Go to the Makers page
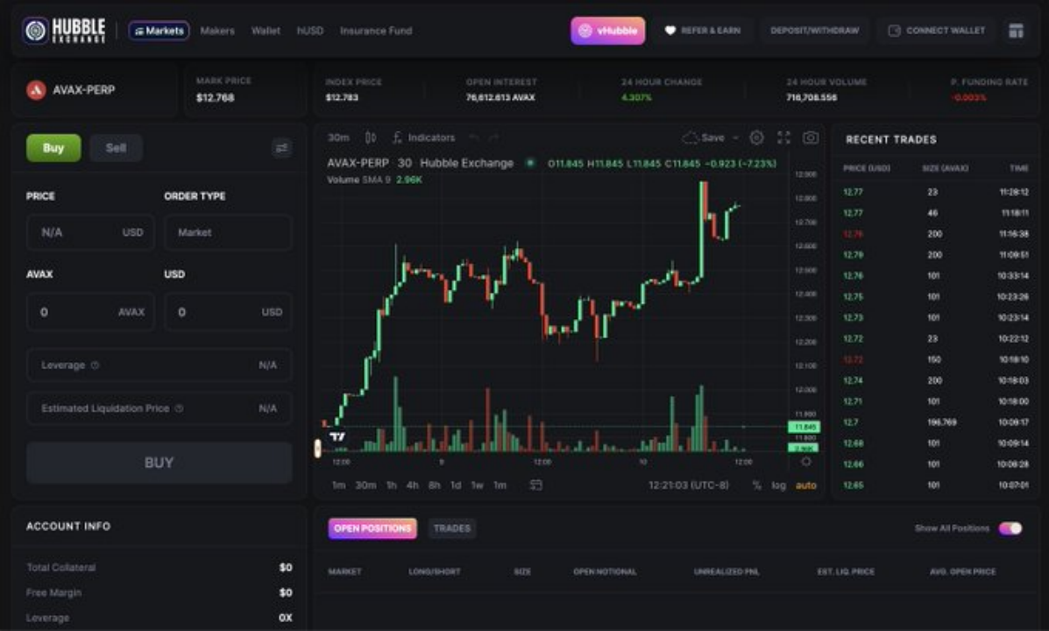 [217, 31]
